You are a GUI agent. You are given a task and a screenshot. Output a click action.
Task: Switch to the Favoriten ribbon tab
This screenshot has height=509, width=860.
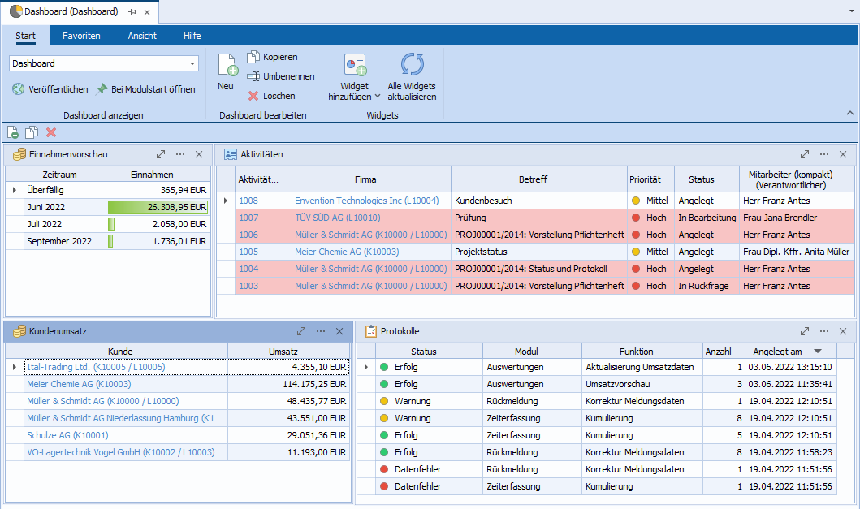(x=81, y=36)
